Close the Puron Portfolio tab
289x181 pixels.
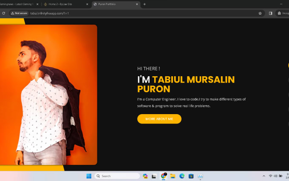137,4
